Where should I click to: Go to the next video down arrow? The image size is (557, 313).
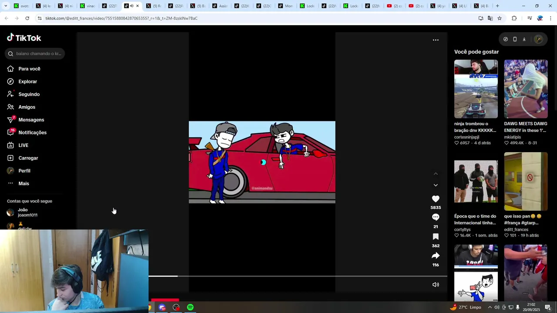pyautogui.click(x=436, y=185)
